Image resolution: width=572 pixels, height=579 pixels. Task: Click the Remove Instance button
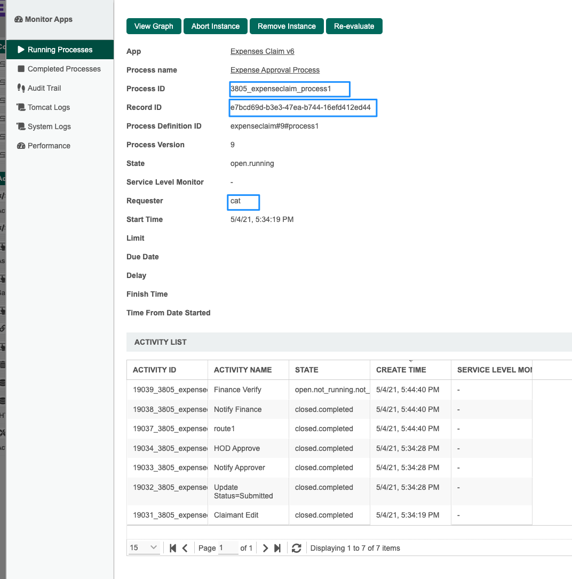click(287, 26)
